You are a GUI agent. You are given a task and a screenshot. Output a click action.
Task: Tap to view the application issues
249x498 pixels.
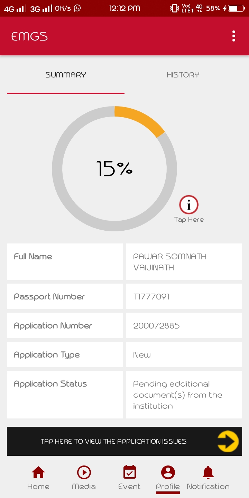(x=113, y=441)
